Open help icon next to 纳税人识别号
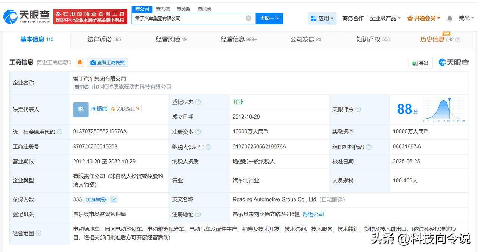This screenshot has width=478, height=252. (x=208, y=147)
